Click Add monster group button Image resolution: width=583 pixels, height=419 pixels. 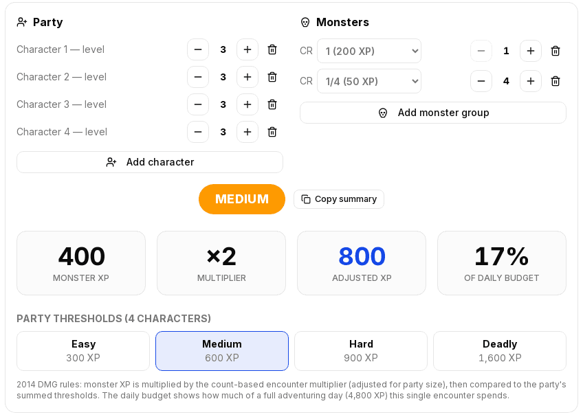click(433, 113)
